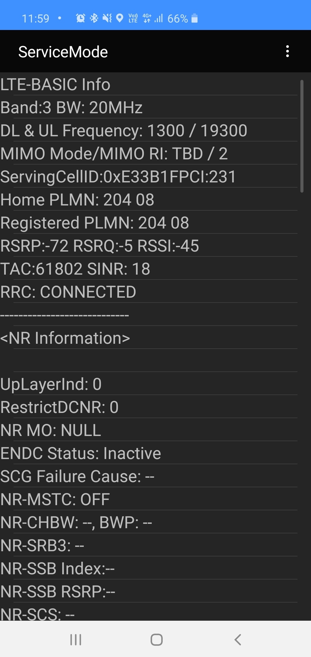Select the RSRP:-72 RSRQ:-5 RSSI:-45 row

149,246
